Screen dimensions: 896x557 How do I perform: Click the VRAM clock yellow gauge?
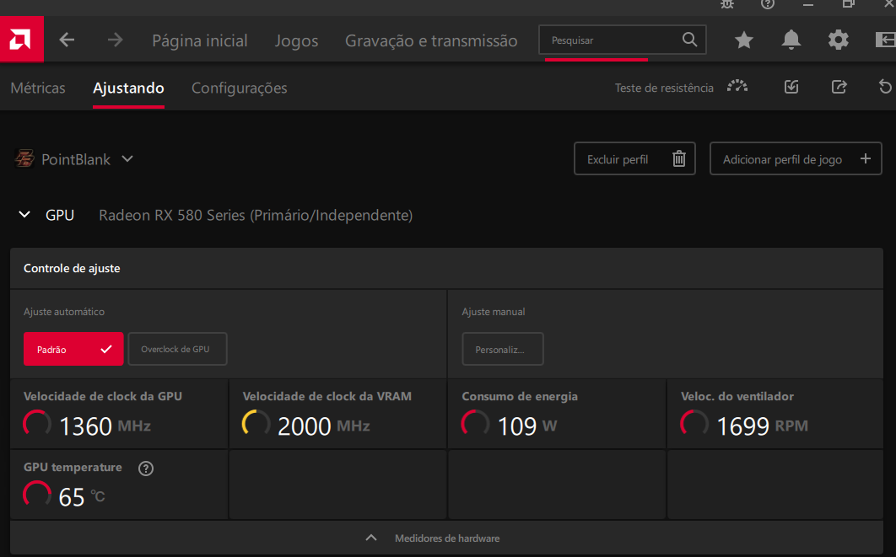pyautogui.click(x=256, y=424)
